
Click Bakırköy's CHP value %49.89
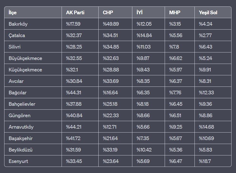coord(111,24)
